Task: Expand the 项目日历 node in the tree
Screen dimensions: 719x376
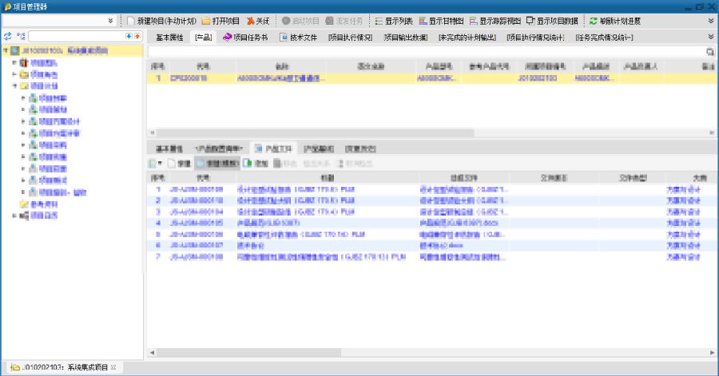Action: [x=14, y=216]
